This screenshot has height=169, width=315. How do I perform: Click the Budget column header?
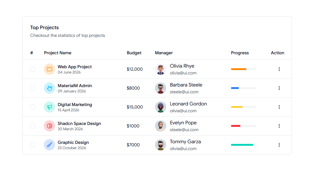134,53
